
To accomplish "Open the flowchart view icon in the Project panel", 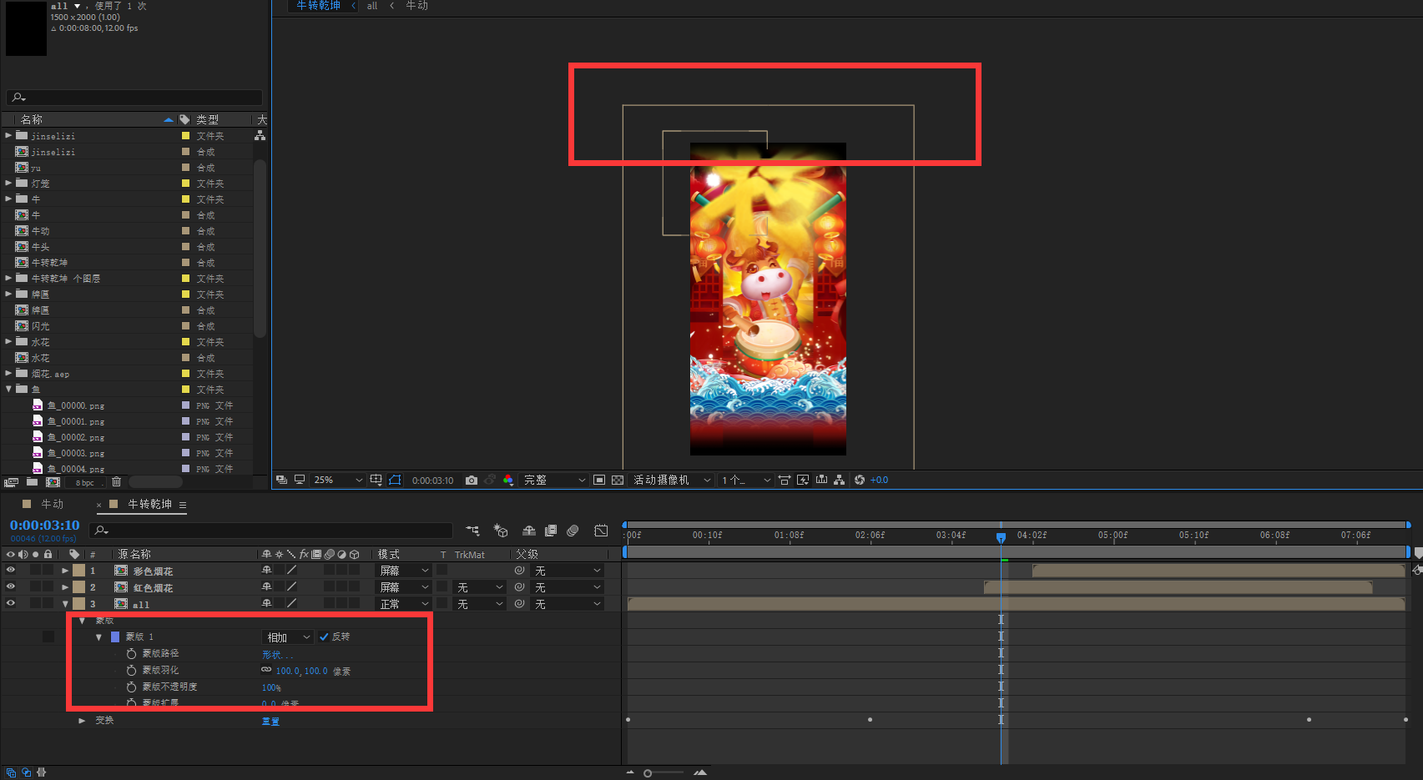I will [260, 135].
